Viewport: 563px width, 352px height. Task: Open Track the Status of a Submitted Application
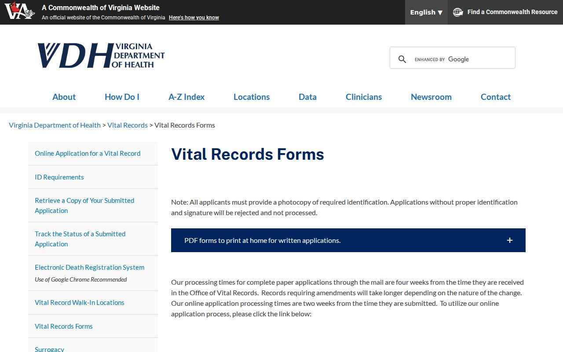pos(80,239)
